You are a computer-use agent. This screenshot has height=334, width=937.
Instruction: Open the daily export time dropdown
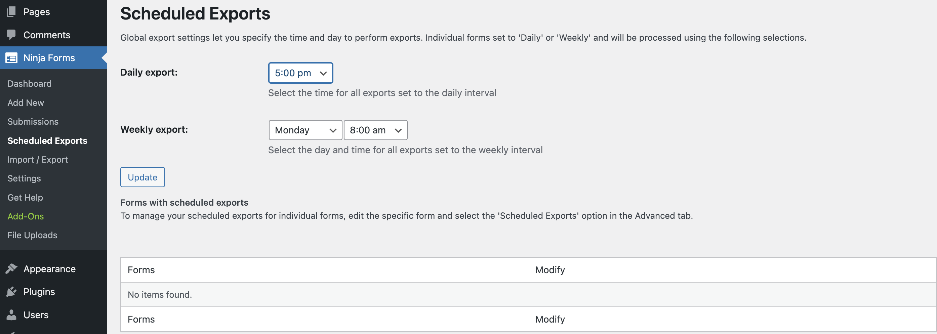click(x=300, y=73)
